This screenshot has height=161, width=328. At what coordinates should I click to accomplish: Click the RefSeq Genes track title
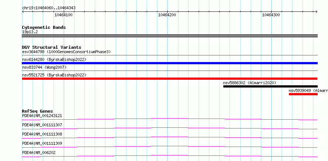pos(38,111)
